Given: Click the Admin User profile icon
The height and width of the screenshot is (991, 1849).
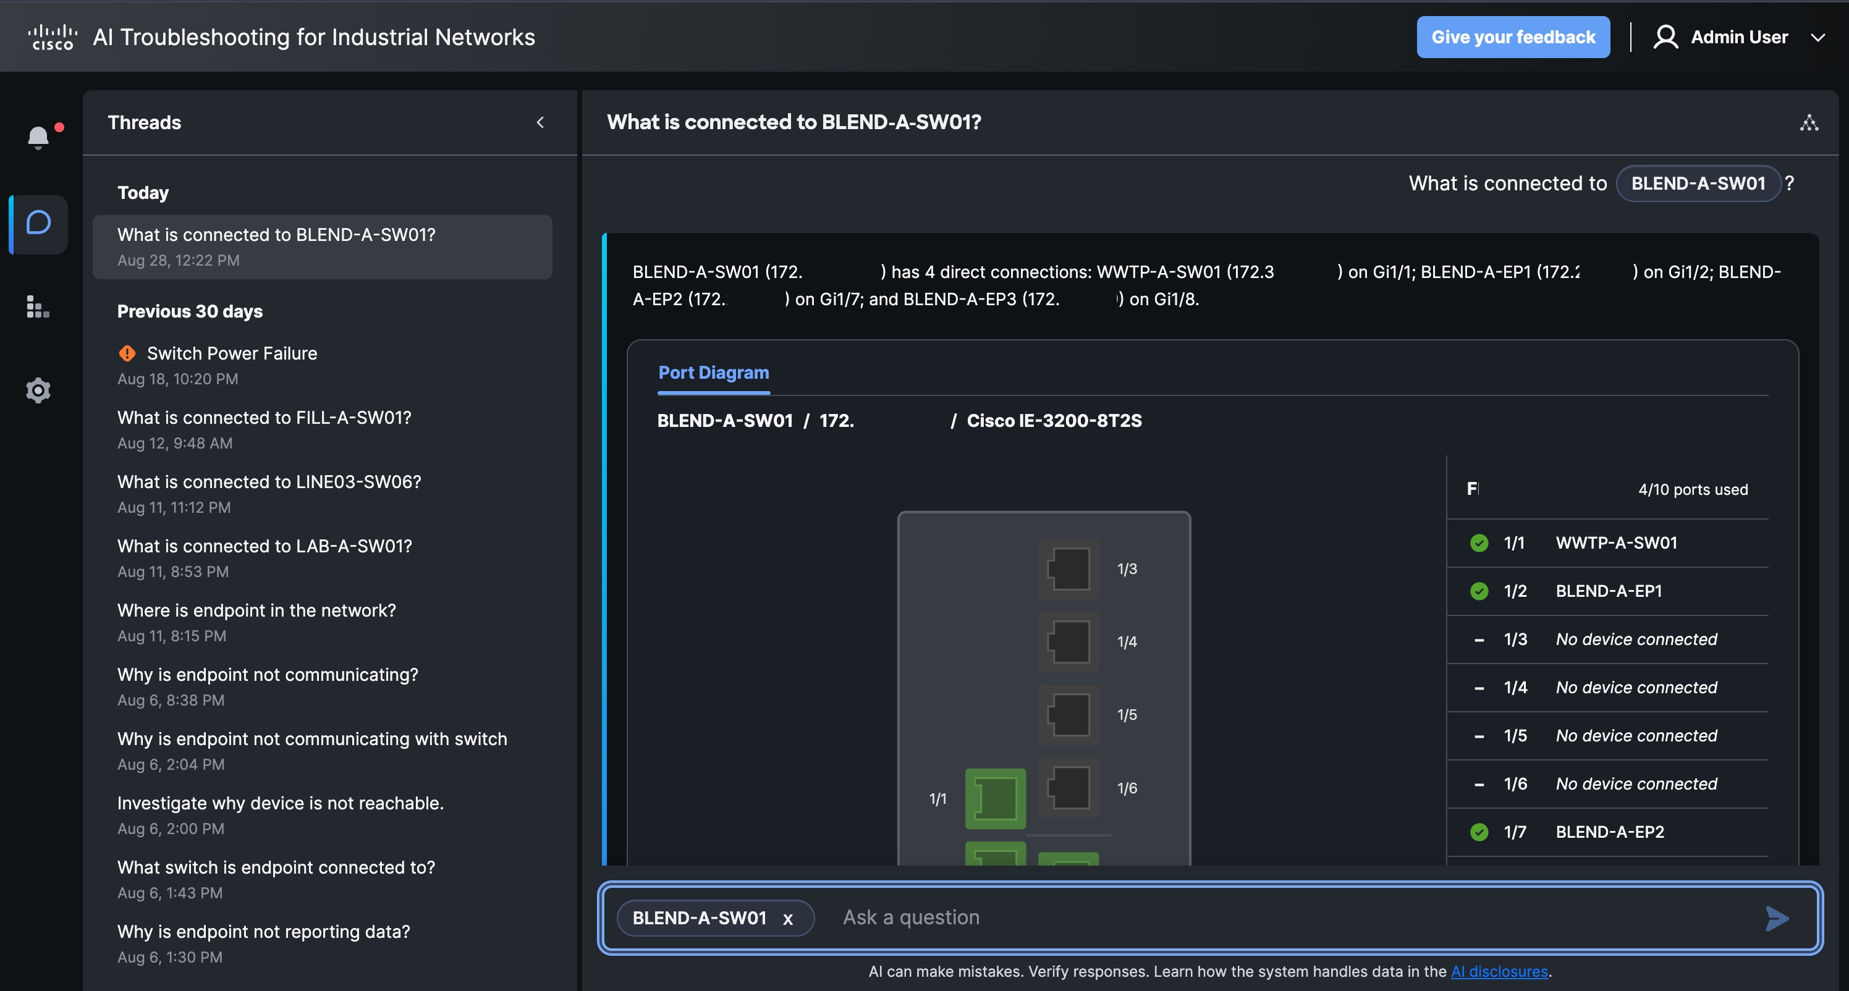Looking at the screenshot, I should [x=1665, y=36].
